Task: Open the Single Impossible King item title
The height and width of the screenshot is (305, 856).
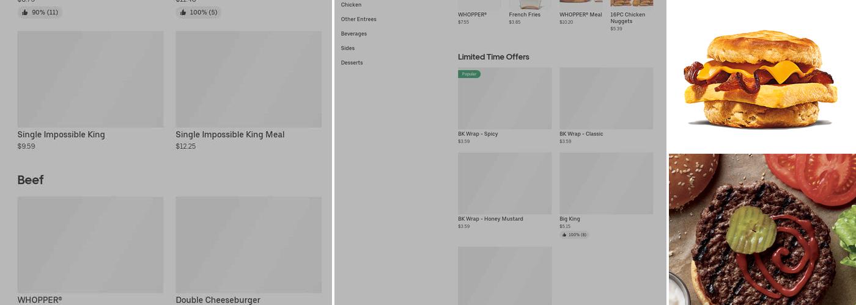Action: coord(61,135)
